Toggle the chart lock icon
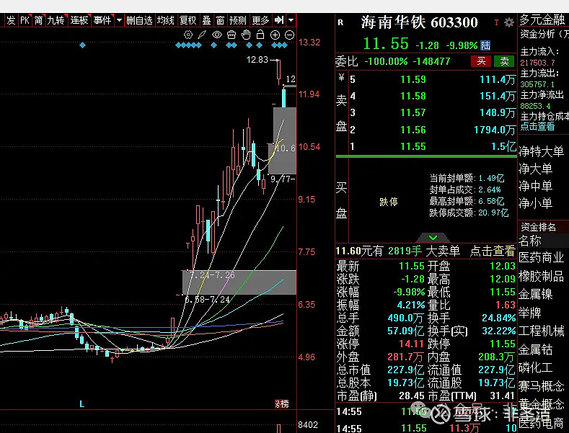This screenshot has height=433, width=569. tap(260, 35)
